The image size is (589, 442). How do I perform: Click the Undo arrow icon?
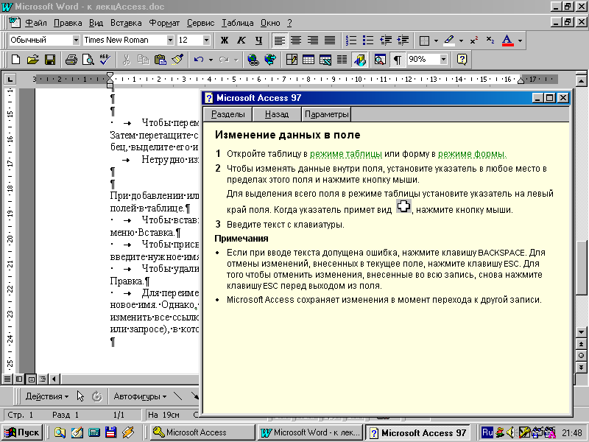199,60
